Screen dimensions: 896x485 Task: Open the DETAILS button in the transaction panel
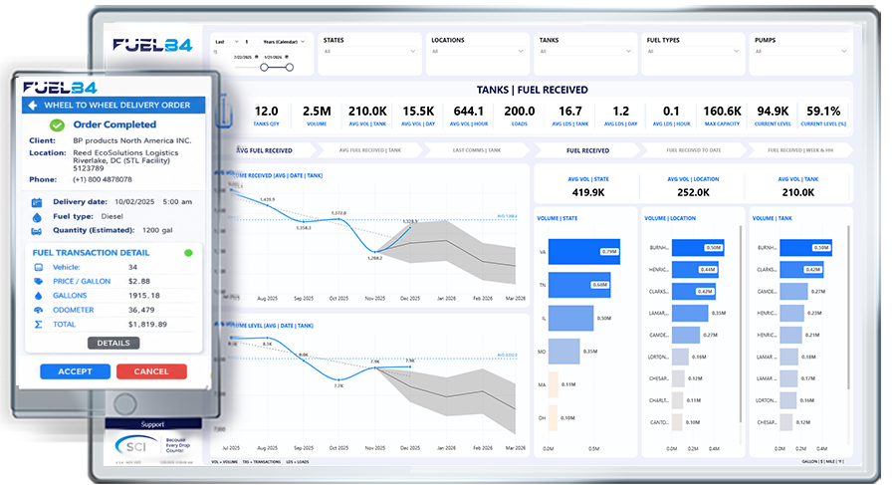[113, 344]
